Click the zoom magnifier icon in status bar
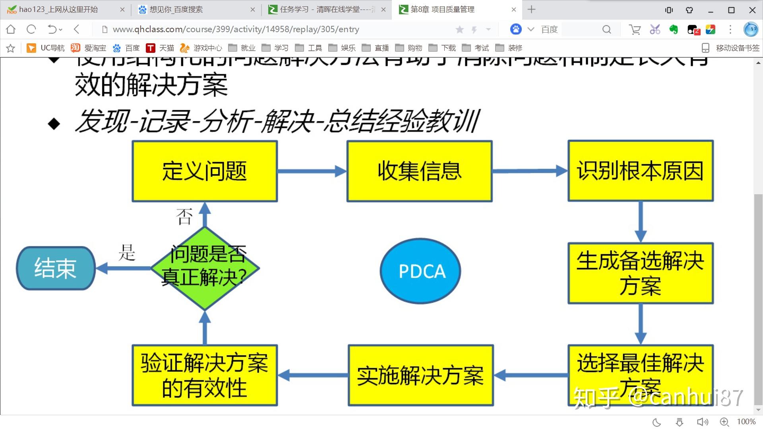763x429 pixels. [724, 422]
